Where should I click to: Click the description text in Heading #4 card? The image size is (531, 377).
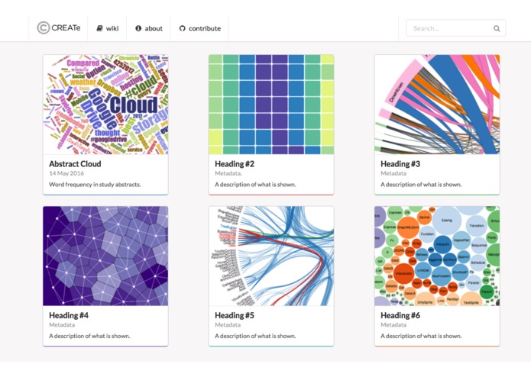[x=89, y=336]
